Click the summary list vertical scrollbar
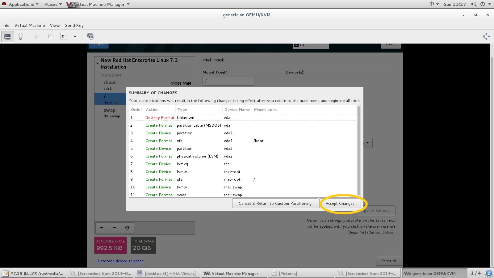The height and width of the screenshot is (278, 494). point(358,150)
